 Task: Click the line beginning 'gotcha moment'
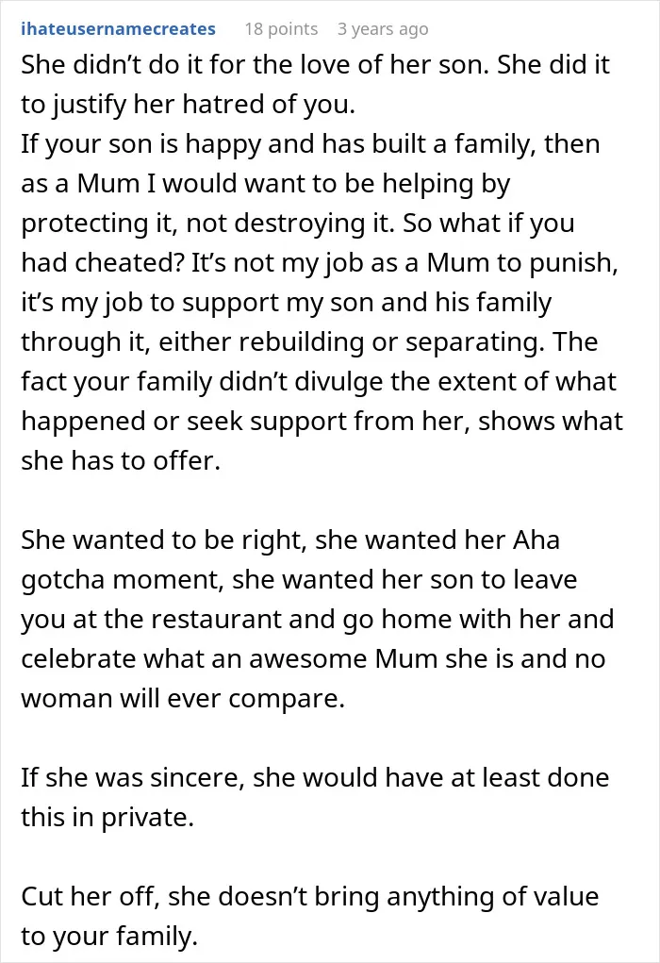tap(298, 580)
